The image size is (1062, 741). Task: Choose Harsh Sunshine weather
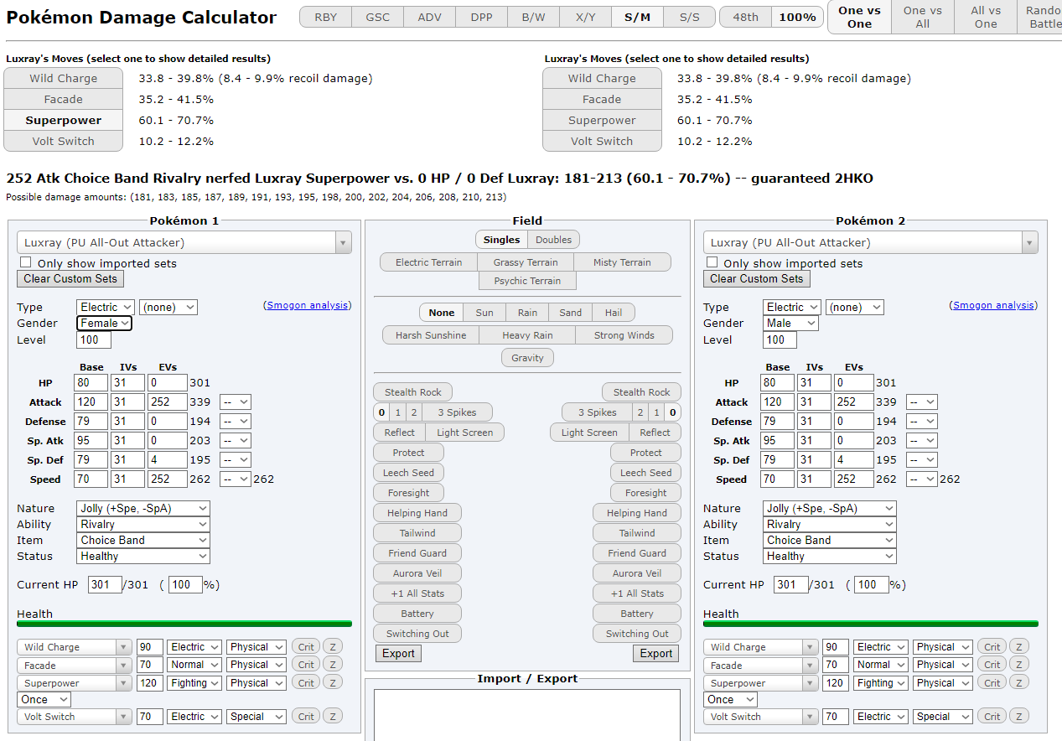coord(431,335)
